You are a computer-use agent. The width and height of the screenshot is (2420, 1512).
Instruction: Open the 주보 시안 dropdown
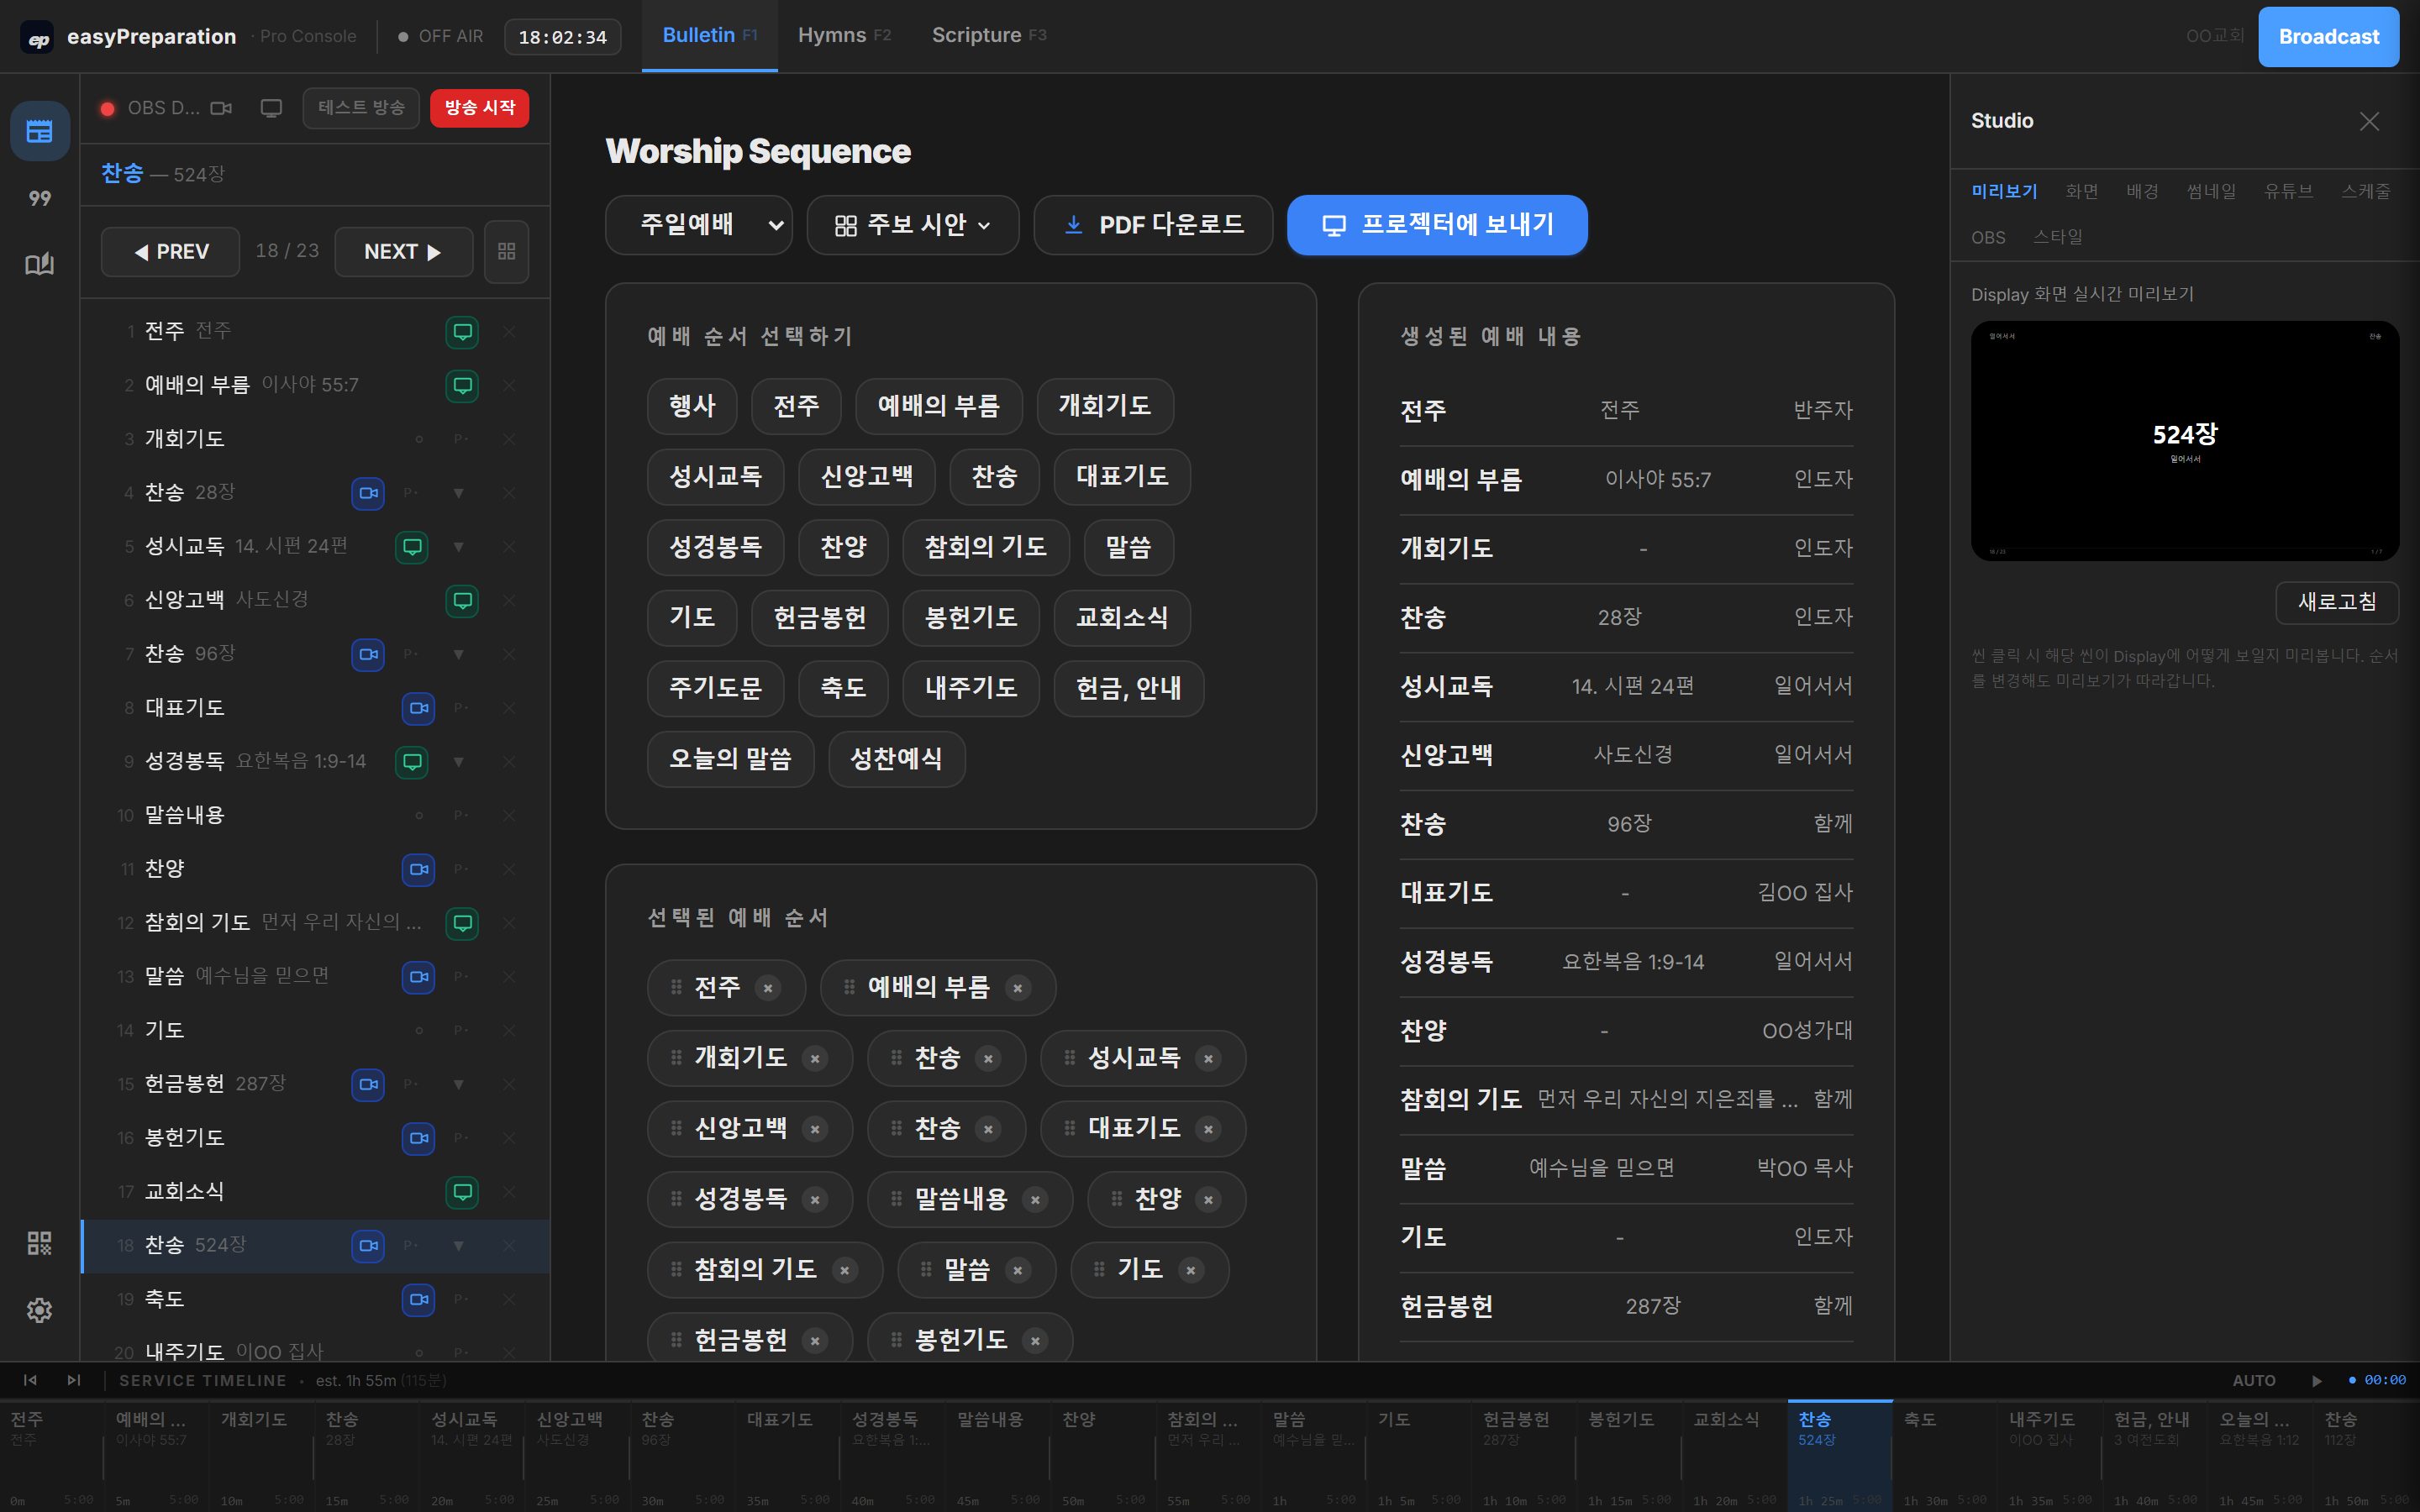912,225
